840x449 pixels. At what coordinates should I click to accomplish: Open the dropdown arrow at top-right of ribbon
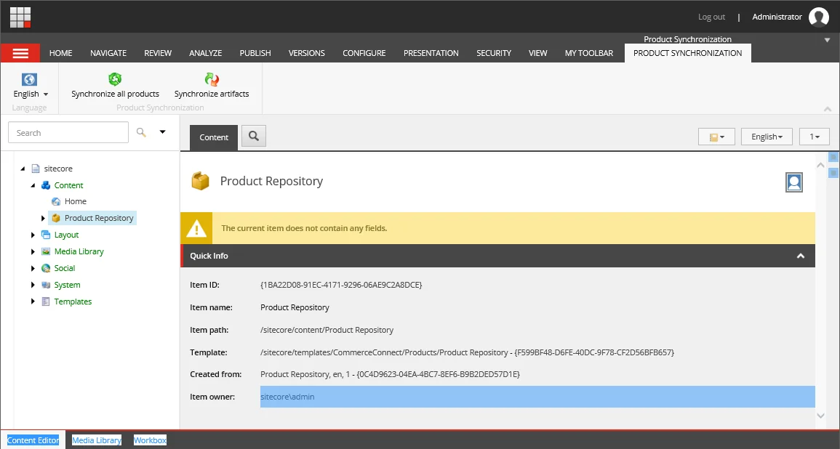click(827, 40)
